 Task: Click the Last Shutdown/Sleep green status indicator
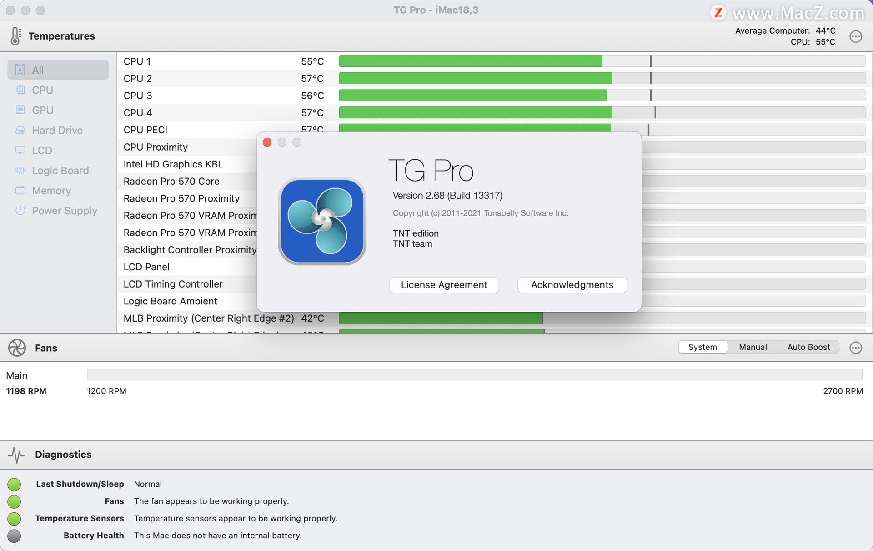point(14,485)
